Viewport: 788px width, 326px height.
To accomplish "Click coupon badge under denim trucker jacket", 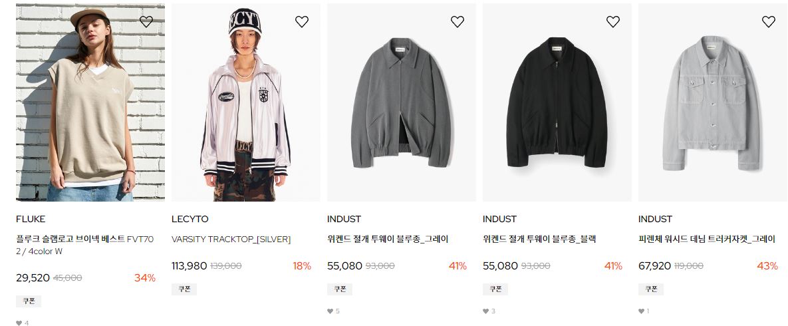I will (651, 289).
